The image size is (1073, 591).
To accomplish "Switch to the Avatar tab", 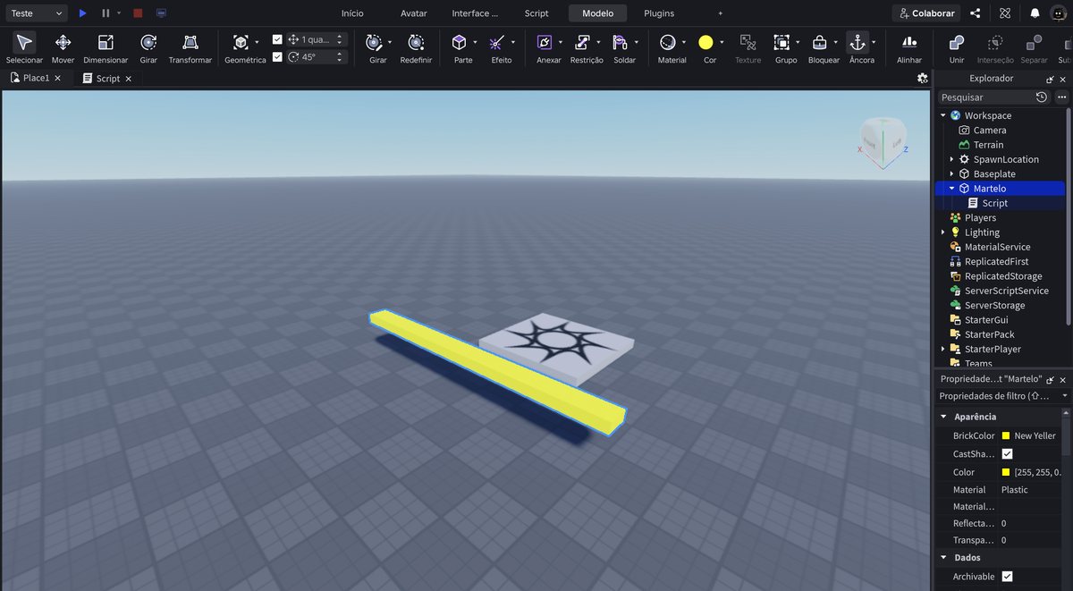I will click(x=413, y=13).
